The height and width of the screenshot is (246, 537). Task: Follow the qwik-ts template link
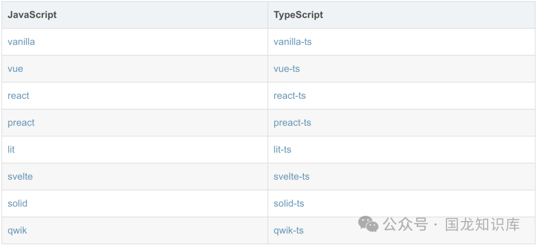click(288, 230)
